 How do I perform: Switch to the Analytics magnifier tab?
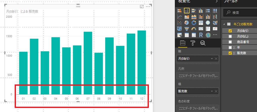tap(203, 43)
